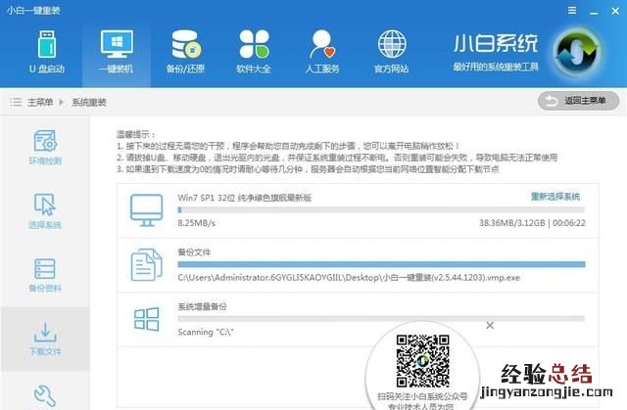Close the 小白一键重装 window
627x410 pixels.
[615, 11]
